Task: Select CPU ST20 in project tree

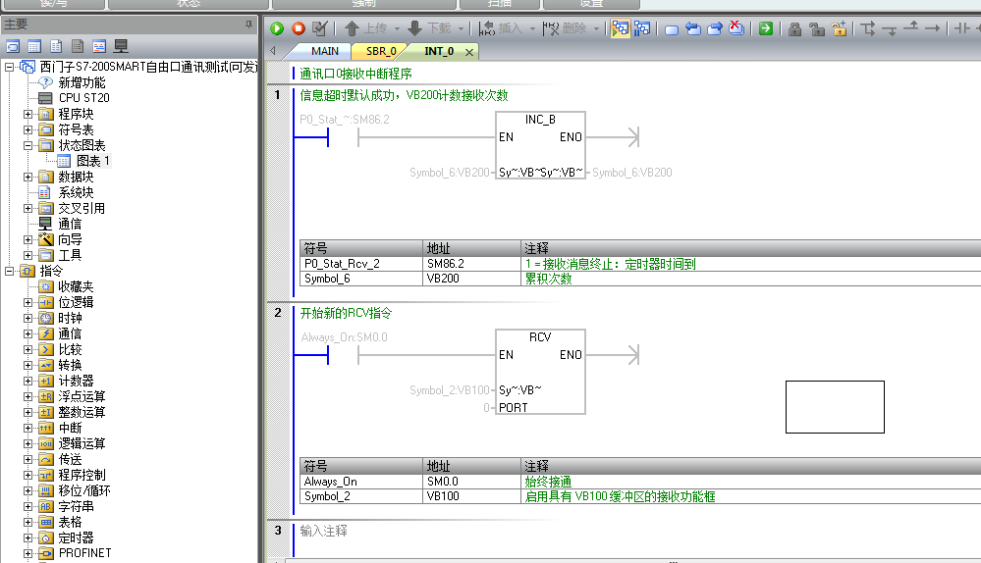Action: click(83, 98)
